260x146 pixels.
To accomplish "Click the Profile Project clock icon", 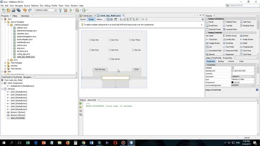I will [x=84, y=10].
